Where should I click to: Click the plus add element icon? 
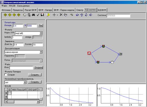point(54,15)
